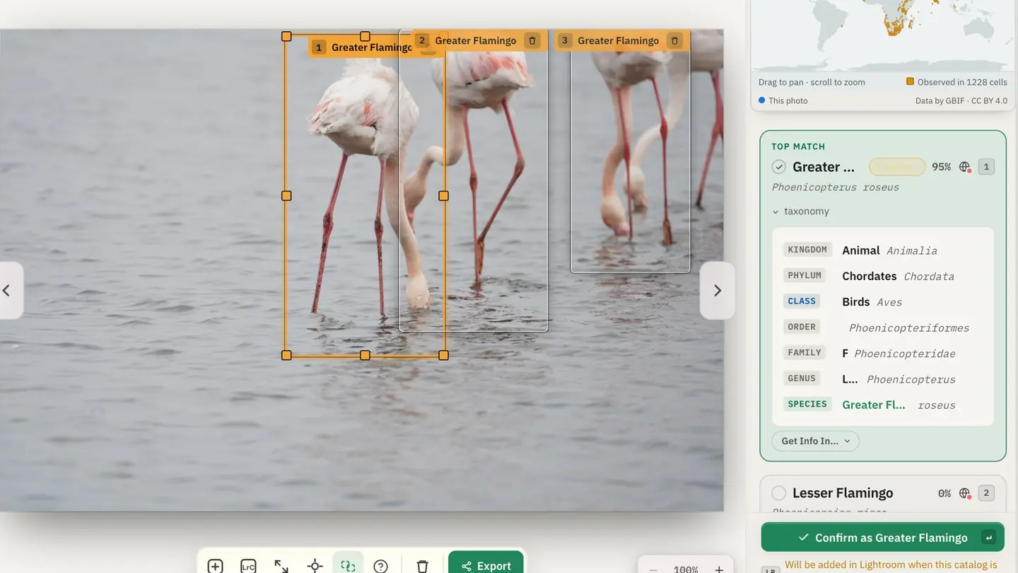Click the add detection box icon

click(x=216, y=566)
